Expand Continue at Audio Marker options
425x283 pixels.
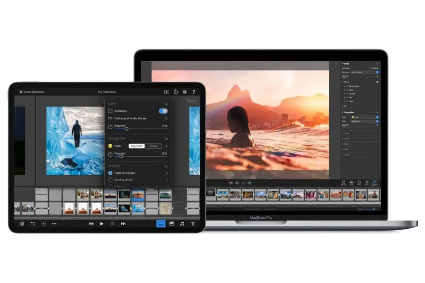166,119
